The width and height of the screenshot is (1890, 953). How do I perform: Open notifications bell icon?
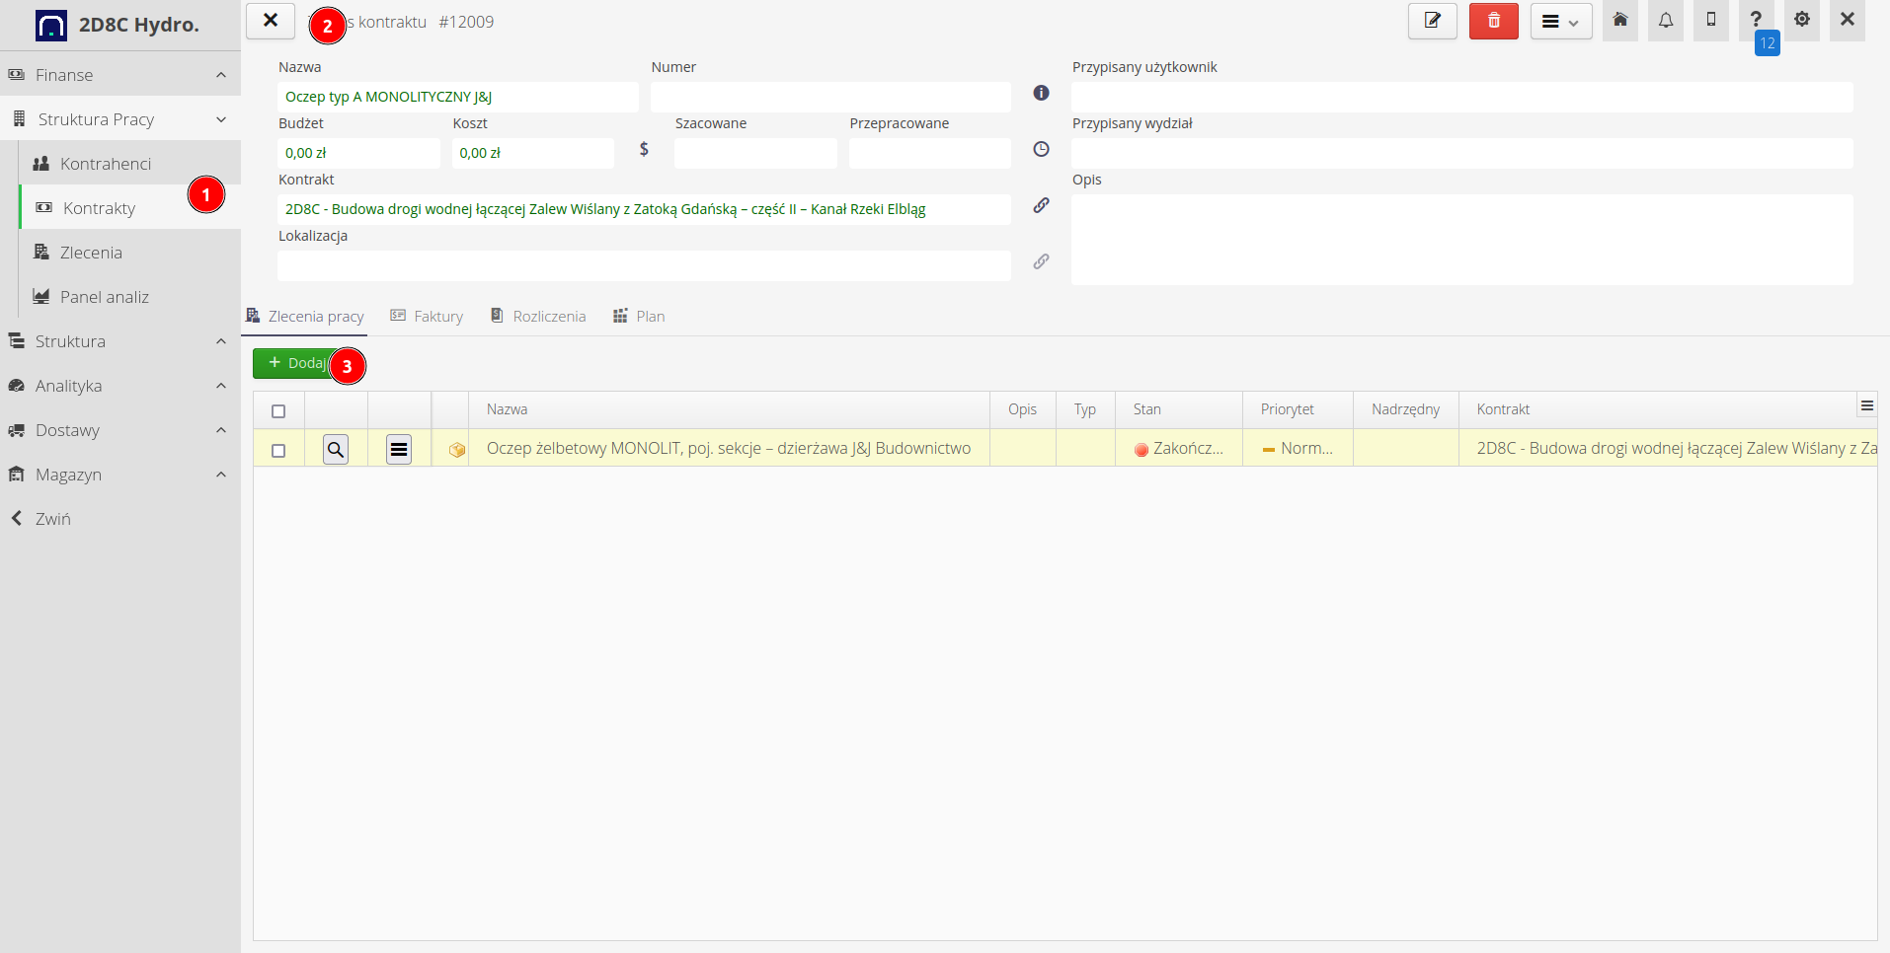1665,21
